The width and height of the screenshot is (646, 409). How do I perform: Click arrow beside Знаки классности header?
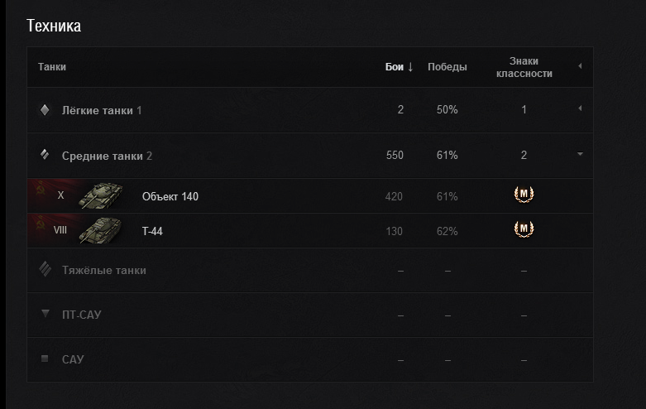(x=580, y=66)
